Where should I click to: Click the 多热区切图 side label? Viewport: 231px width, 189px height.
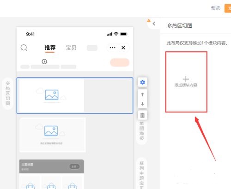click(x=8, y=94)
